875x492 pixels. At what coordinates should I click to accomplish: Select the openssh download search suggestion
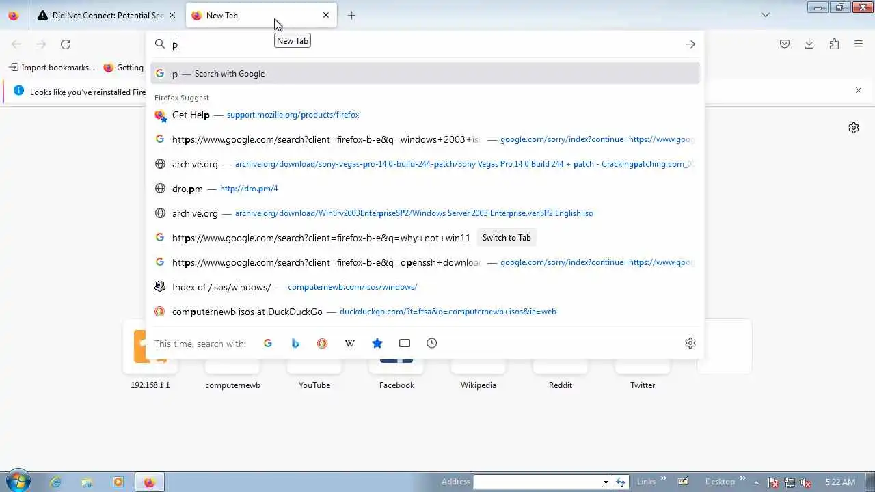[x=425, y=262]
